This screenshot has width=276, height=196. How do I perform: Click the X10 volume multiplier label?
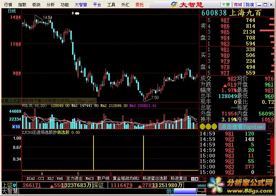16,127
